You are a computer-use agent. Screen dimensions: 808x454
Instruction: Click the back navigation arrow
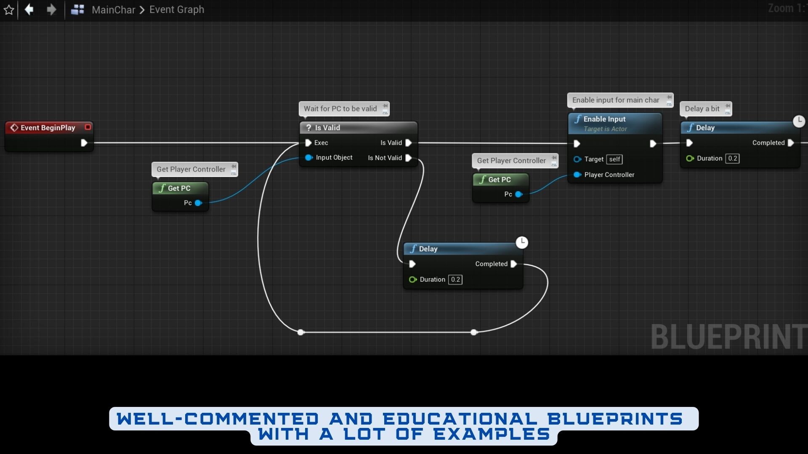(29, 10)
